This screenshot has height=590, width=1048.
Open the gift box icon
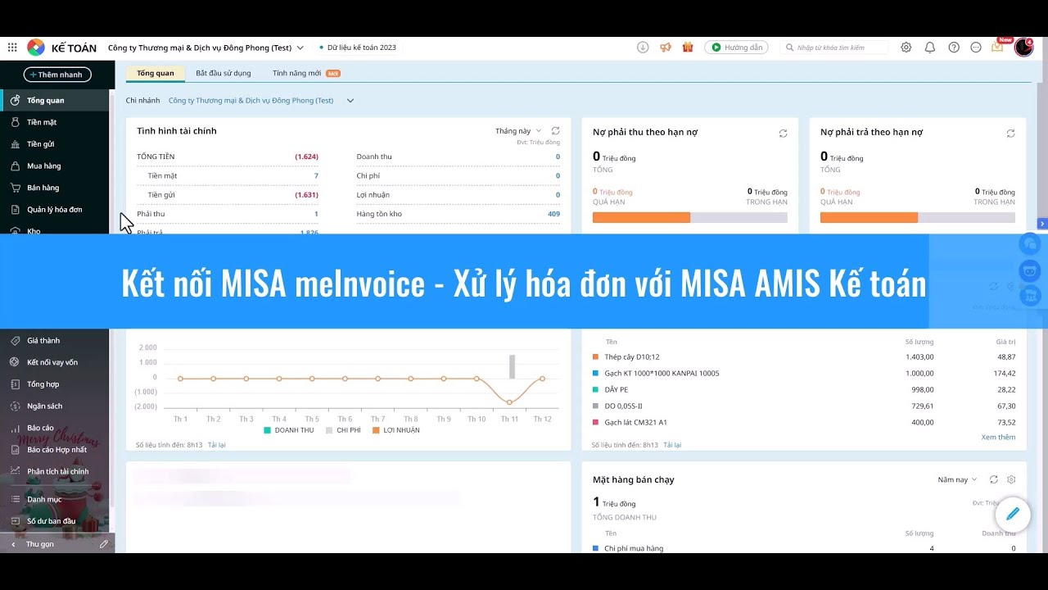[688, 48]
